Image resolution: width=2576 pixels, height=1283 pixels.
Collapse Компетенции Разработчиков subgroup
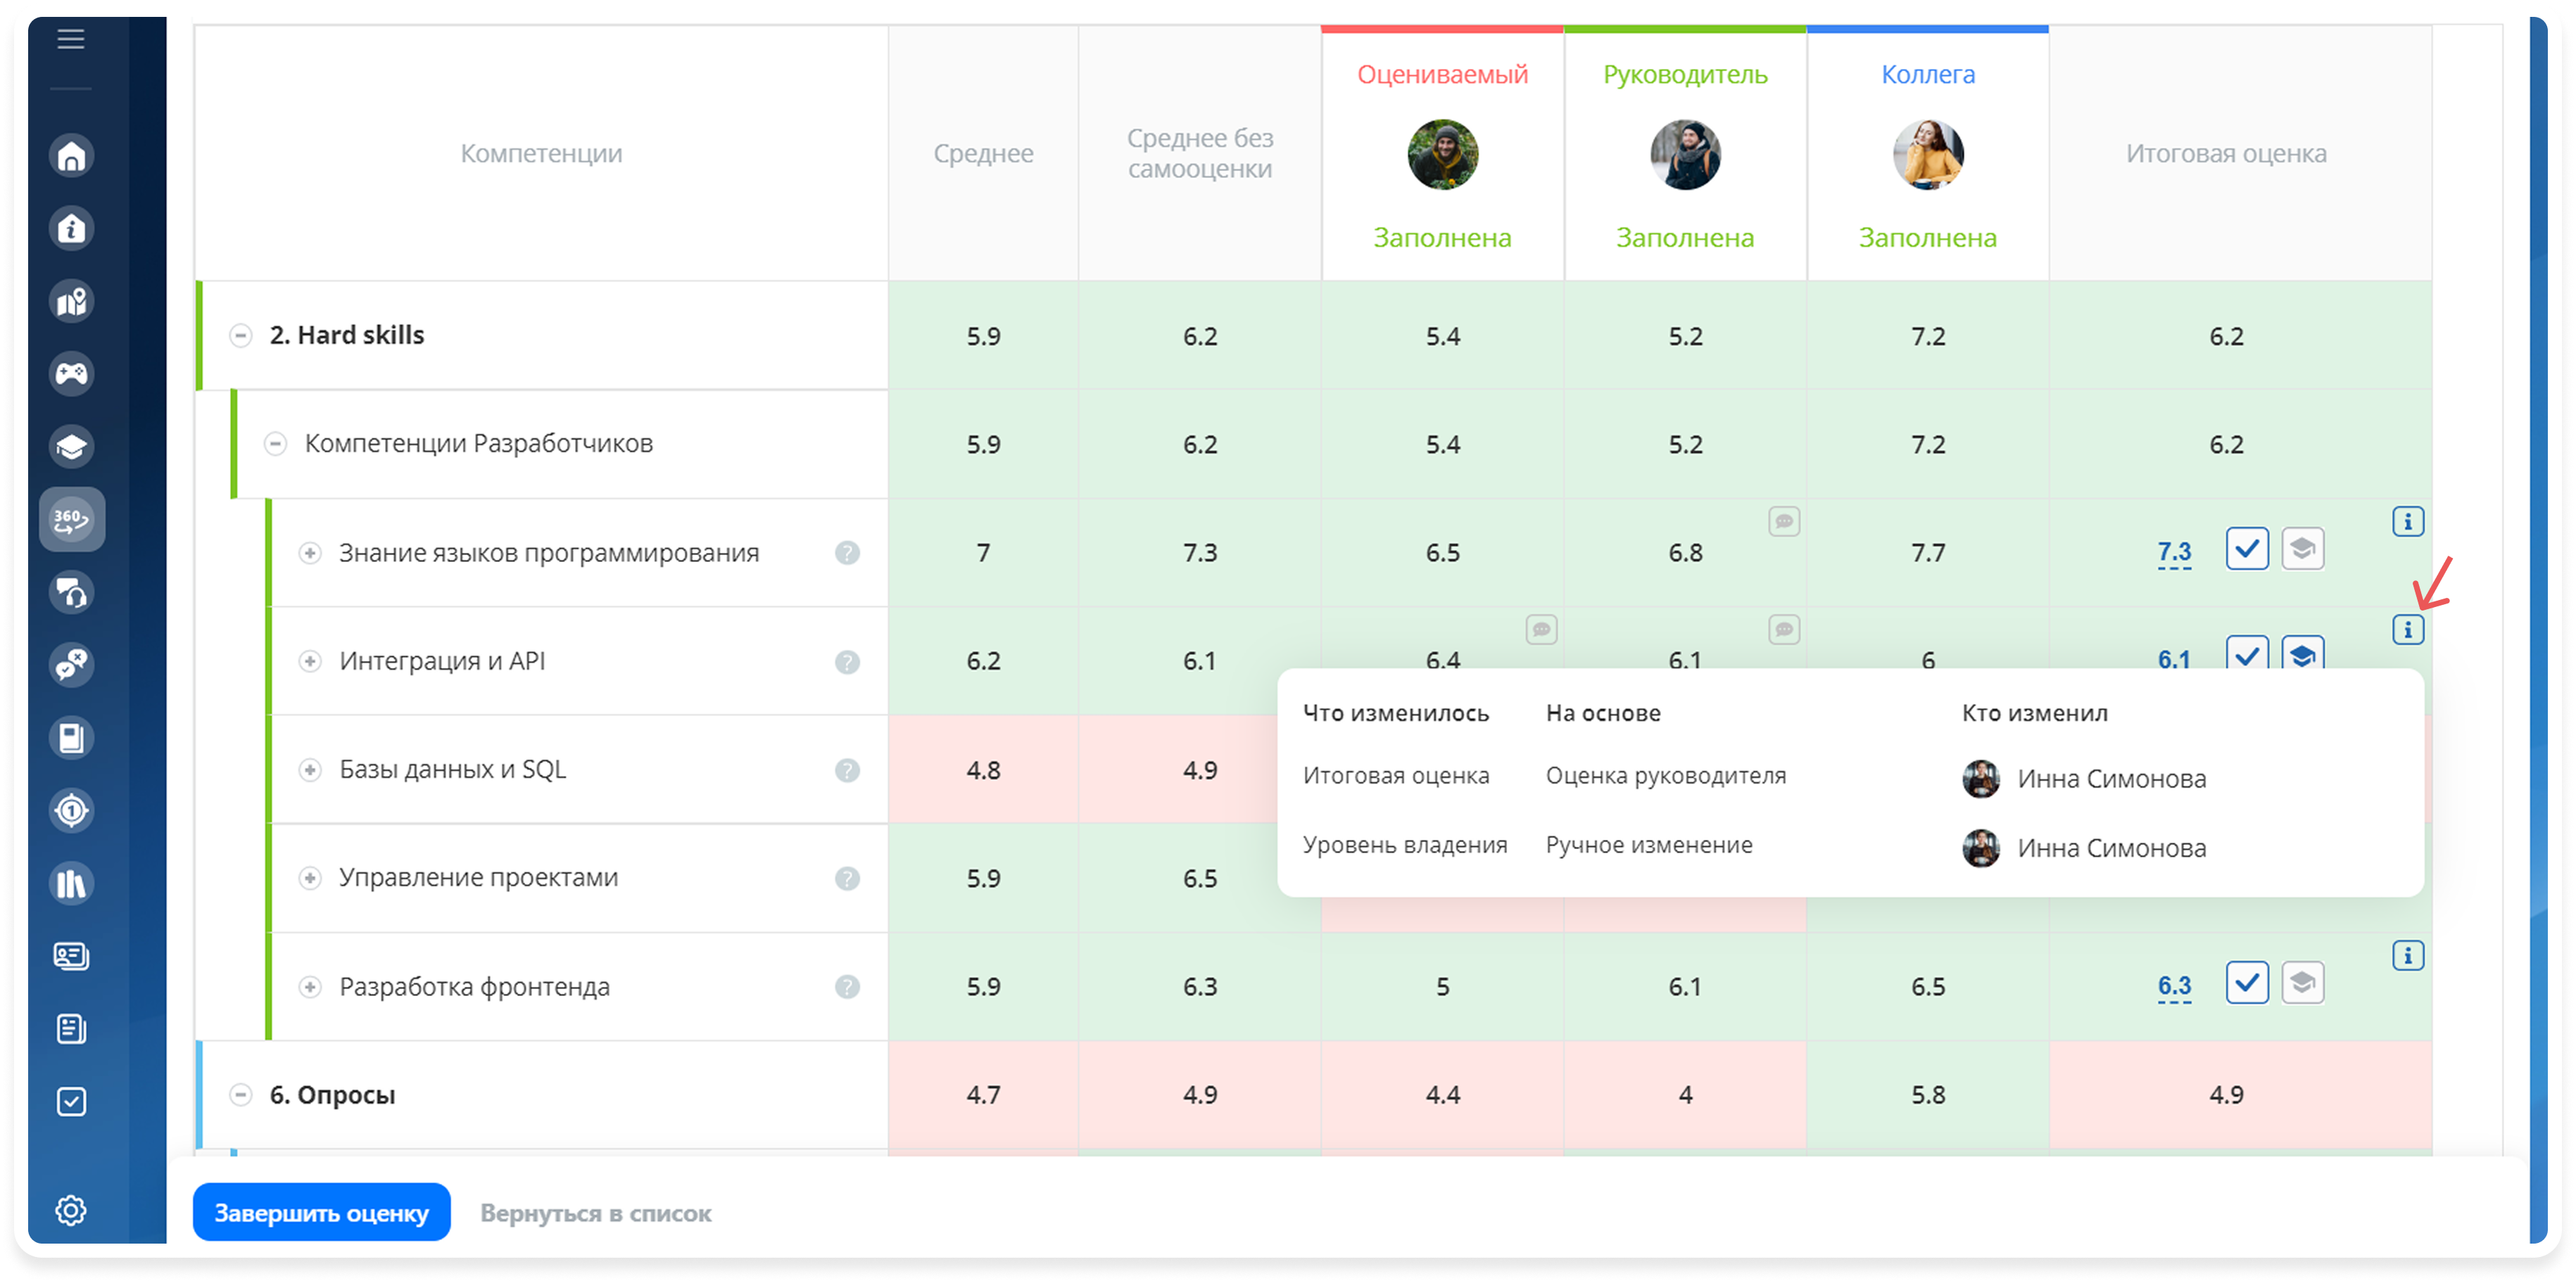(276, 444)
